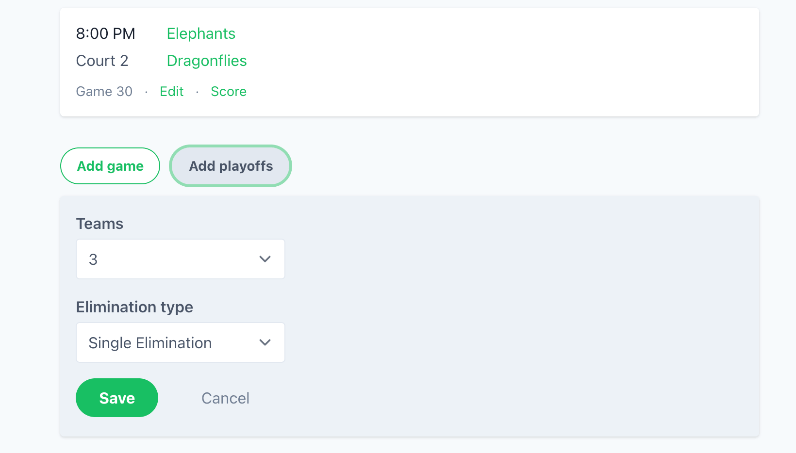Edit Game 30 details
This screenshot has height=453, width=796.
(171, 91)
